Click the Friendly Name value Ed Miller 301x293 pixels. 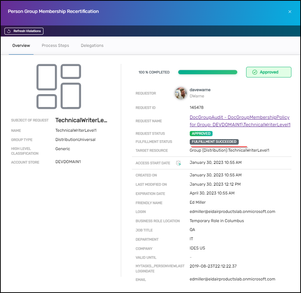(x=198, y=203)
